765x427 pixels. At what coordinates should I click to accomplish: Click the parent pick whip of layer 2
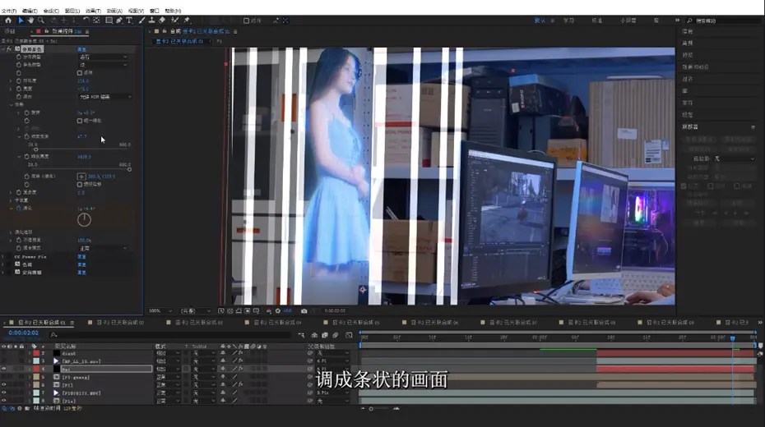click(x=310, y=353)
